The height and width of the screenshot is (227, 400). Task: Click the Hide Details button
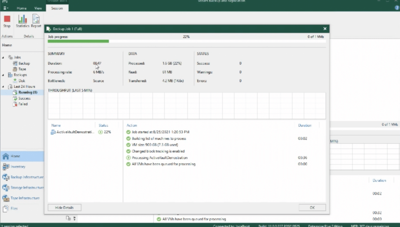(65, 207)
